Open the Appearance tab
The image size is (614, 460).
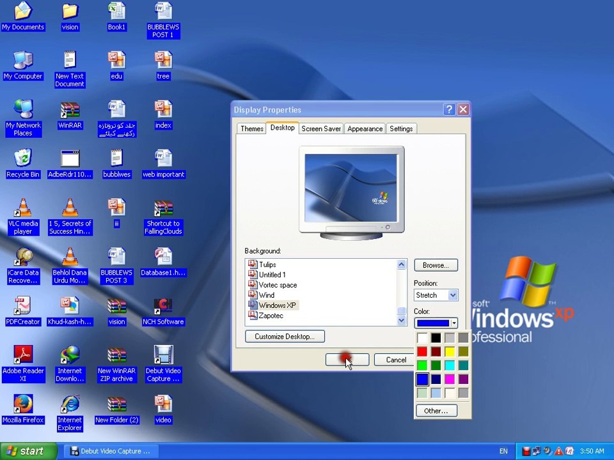coord(365,128)
